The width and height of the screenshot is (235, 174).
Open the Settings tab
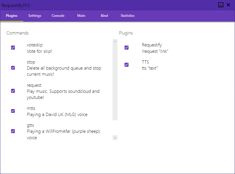tap(35, 16)
